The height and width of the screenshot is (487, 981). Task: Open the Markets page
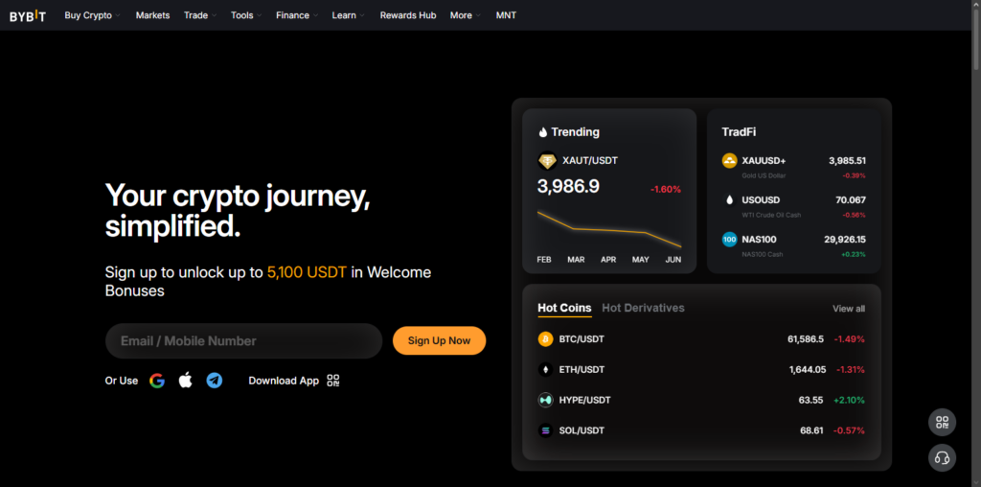(152, 15)
